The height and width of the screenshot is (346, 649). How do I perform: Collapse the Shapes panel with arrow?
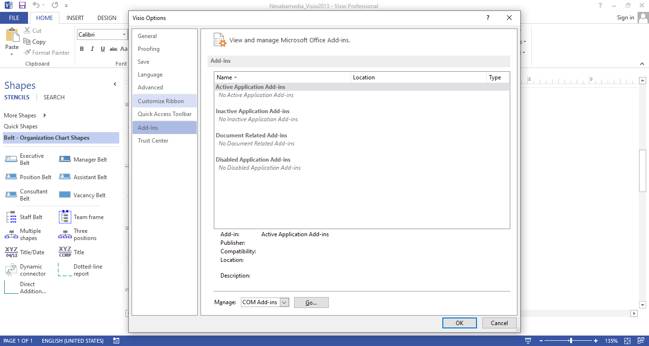point(115,84)
